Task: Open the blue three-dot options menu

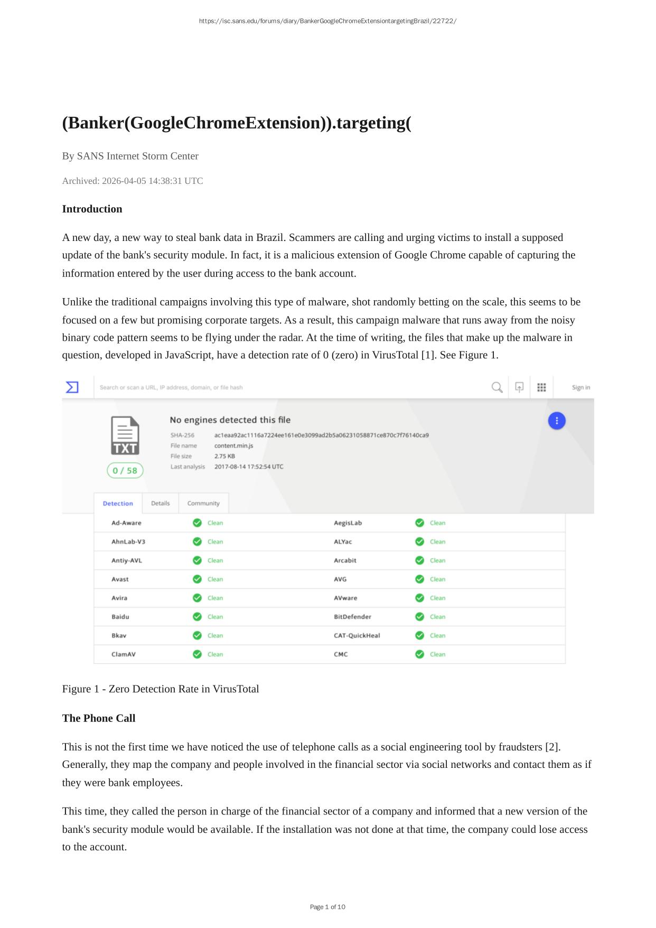Action: click(x=557, y=421)
